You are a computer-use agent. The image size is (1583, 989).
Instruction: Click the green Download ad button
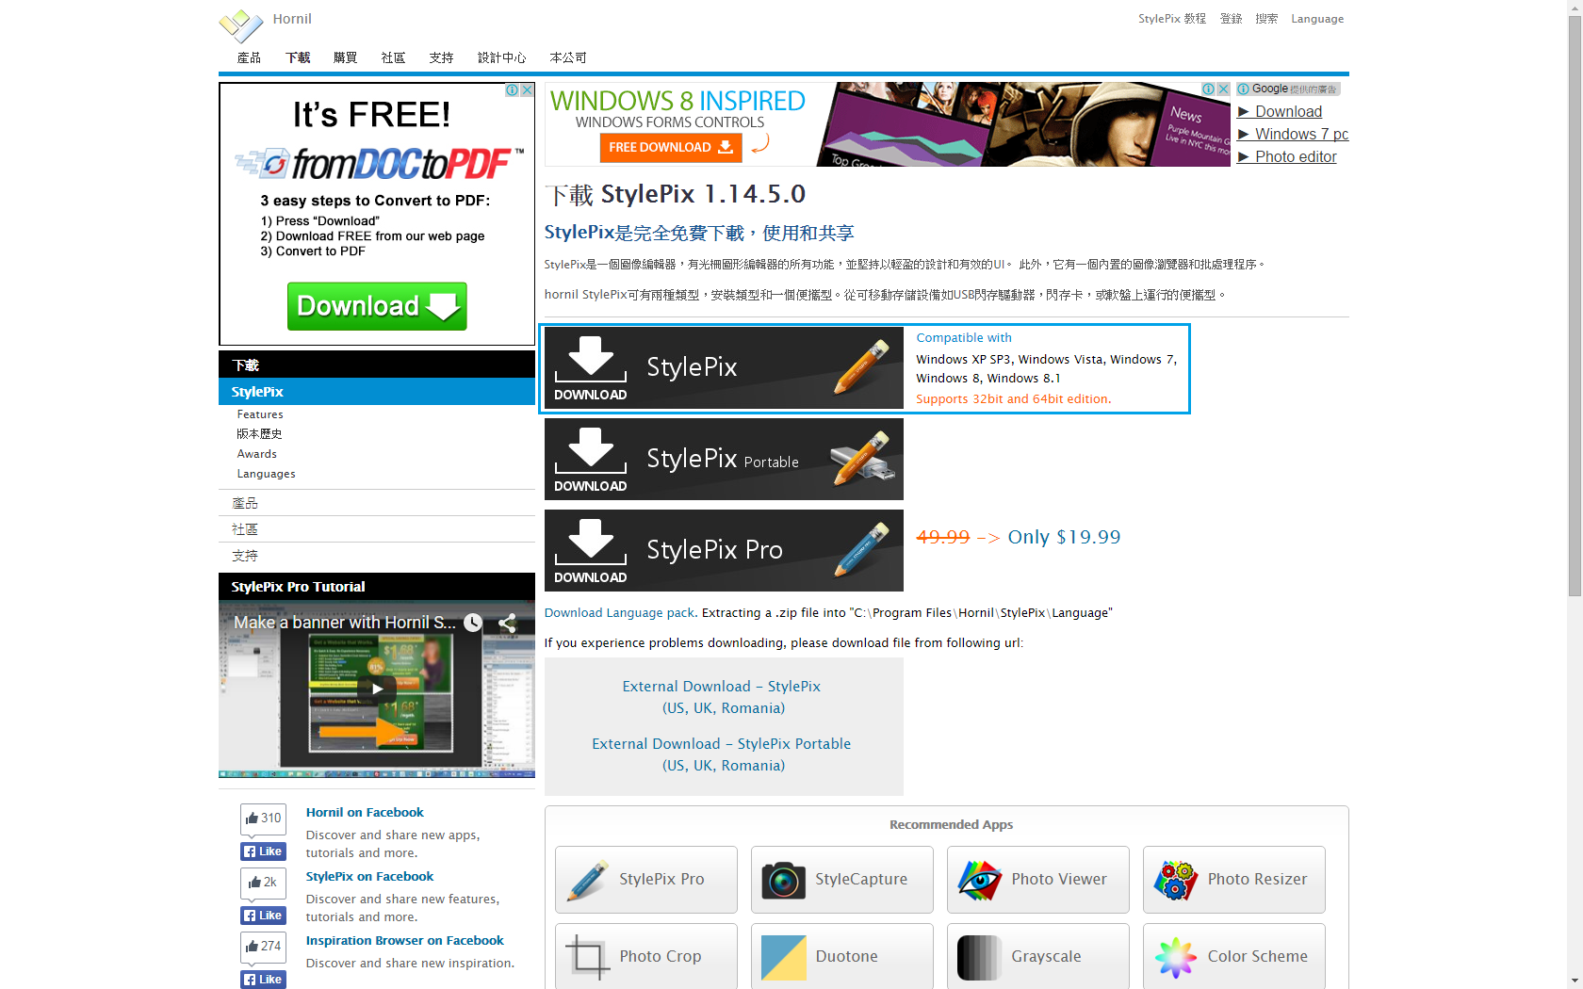click(377, 306)
